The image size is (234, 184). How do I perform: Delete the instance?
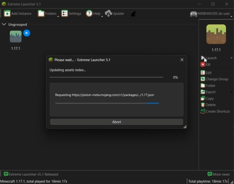tap(208, 105)
